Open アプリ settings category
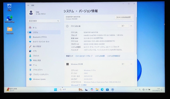Screen dimensions: 170x99 click(x=44, y=51)
